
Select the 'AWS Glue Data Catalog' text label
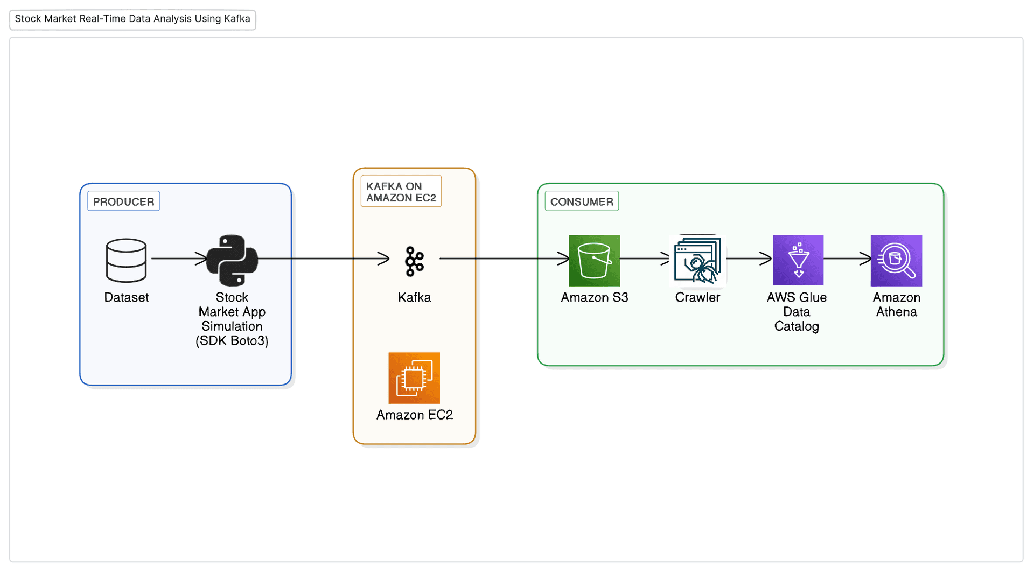point(797,312)
